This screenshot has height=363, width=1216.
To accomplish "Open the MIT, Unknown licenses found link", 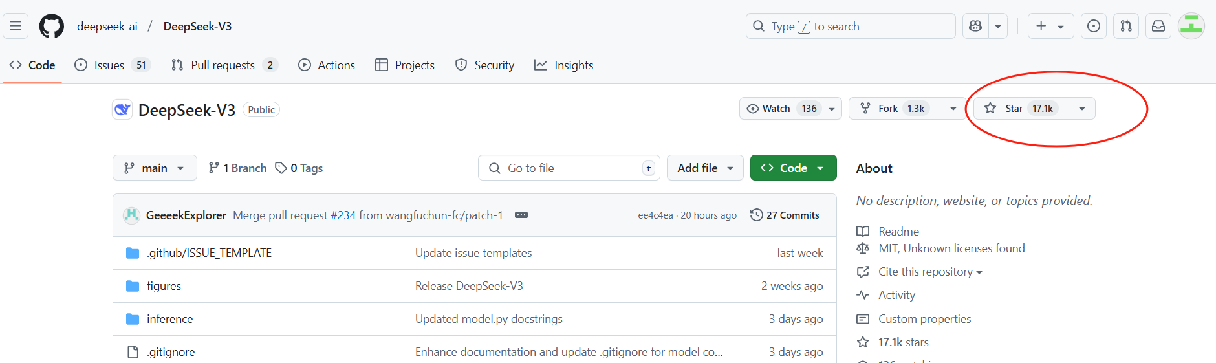I will pyautogui.click(x=951, y=248).
